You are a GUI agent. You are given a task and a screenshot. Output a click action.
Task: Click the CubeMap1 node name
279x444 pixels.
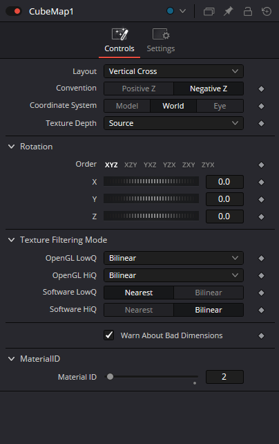click(51, 12)
